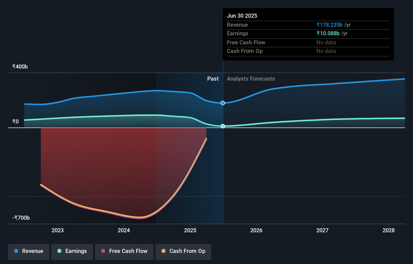This screenshot has height=264, width=413.
Task: Click the Jun 30 2025 date heading
Action: click(x=242, y=16)
